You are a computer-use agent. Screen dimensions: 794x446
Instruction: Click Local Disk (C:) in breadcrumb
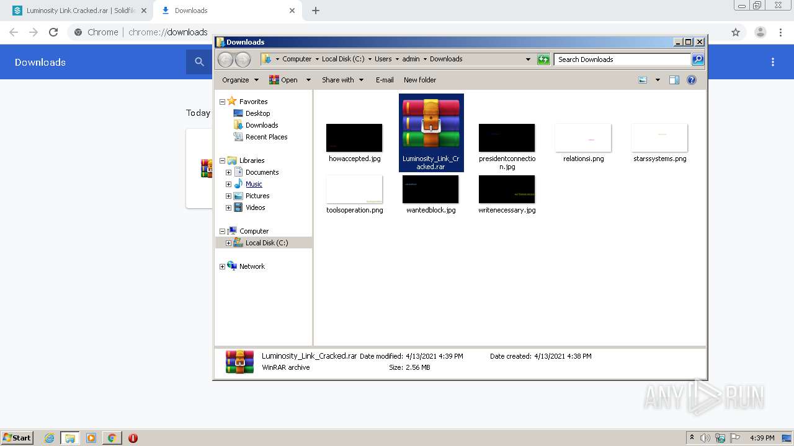(x=343, y=59)
